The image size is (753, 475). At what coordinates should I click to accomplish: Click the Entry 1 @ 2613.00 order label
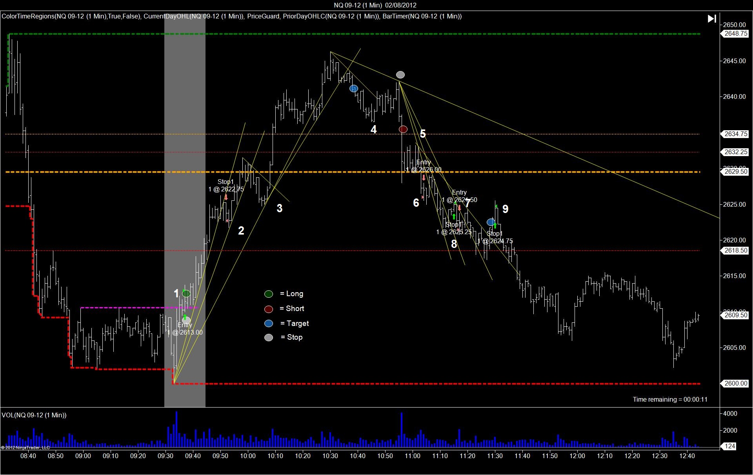point(185,329)
